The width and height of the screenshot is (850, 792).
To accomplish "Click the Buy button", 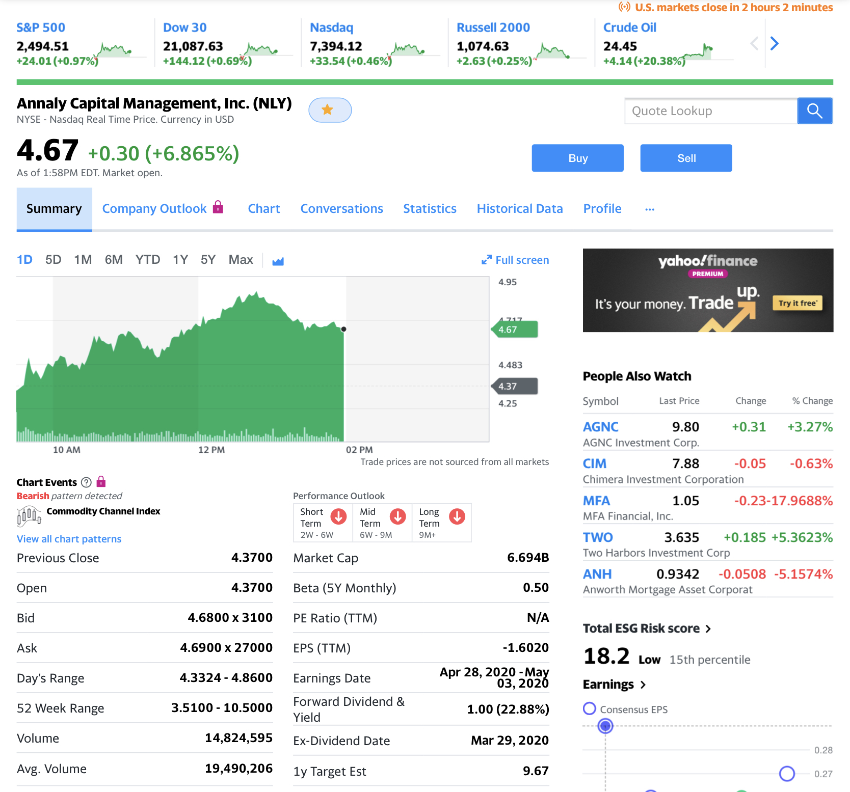I will (578, 158).
